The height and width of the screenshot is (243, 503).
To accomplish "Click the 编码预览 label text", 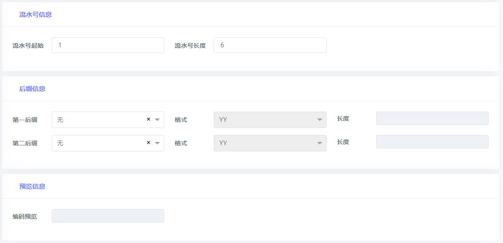I will (x=25, y=217).
